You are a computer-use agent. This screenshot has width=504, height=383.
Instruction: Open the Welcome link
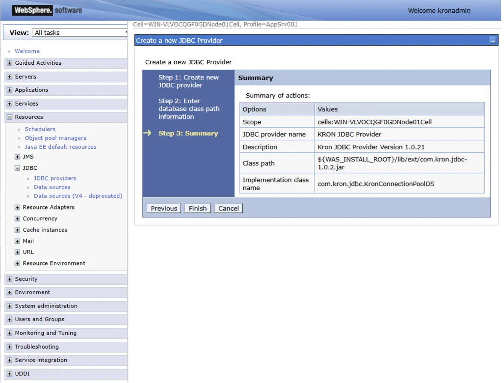tap(27, 51)
